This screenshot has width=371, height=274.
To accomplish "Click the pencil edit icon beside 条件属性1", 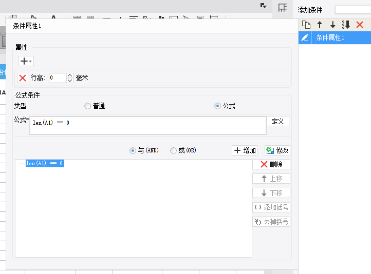I will (305, 37).
